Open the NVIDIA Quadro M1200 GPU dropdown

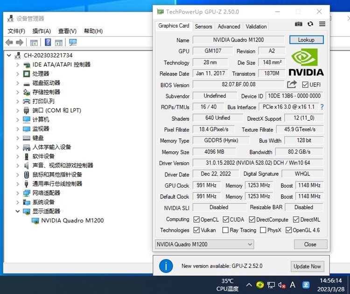[x=204, y=244]
